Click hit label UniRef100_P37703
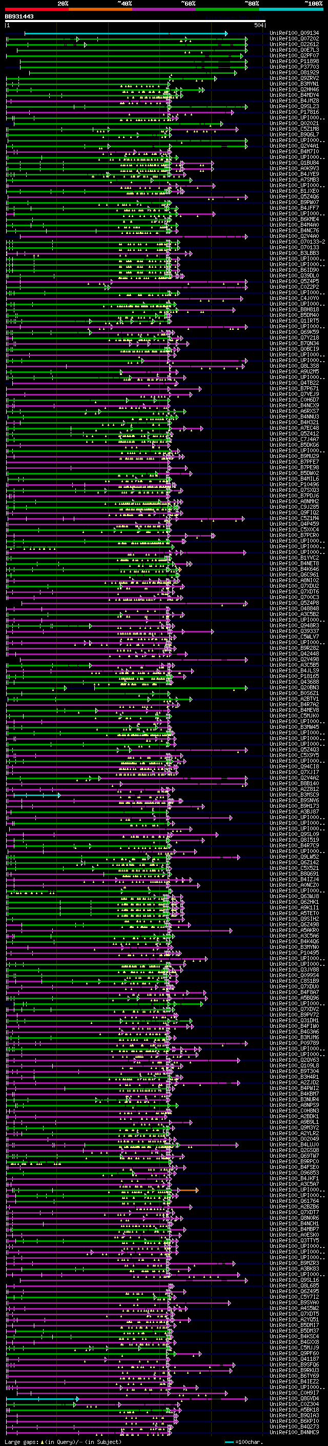This screenshot has height=1446, width=328. (x=294, y=67)
